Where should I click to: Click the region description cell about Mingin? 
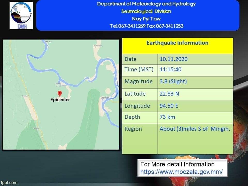(195, 129)
